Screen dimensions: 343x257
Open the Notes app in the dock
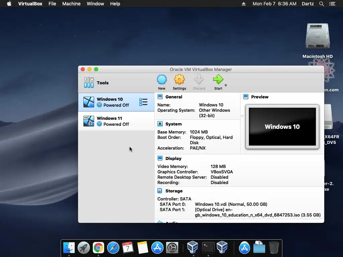[x=143, y=248]
